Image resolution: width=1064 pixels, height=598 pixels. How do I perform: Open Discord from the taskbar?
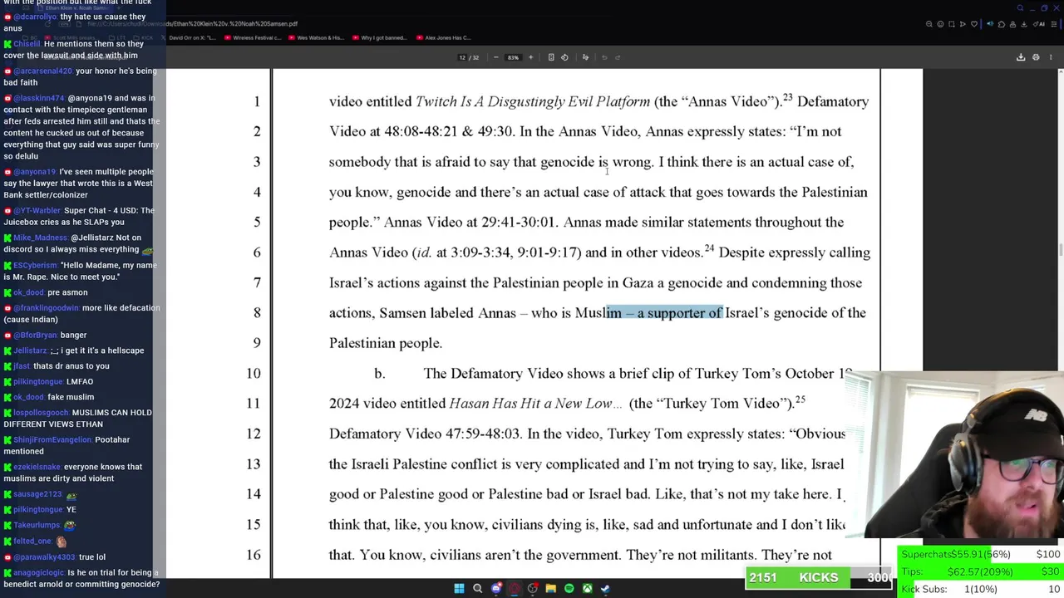[496, 588]
